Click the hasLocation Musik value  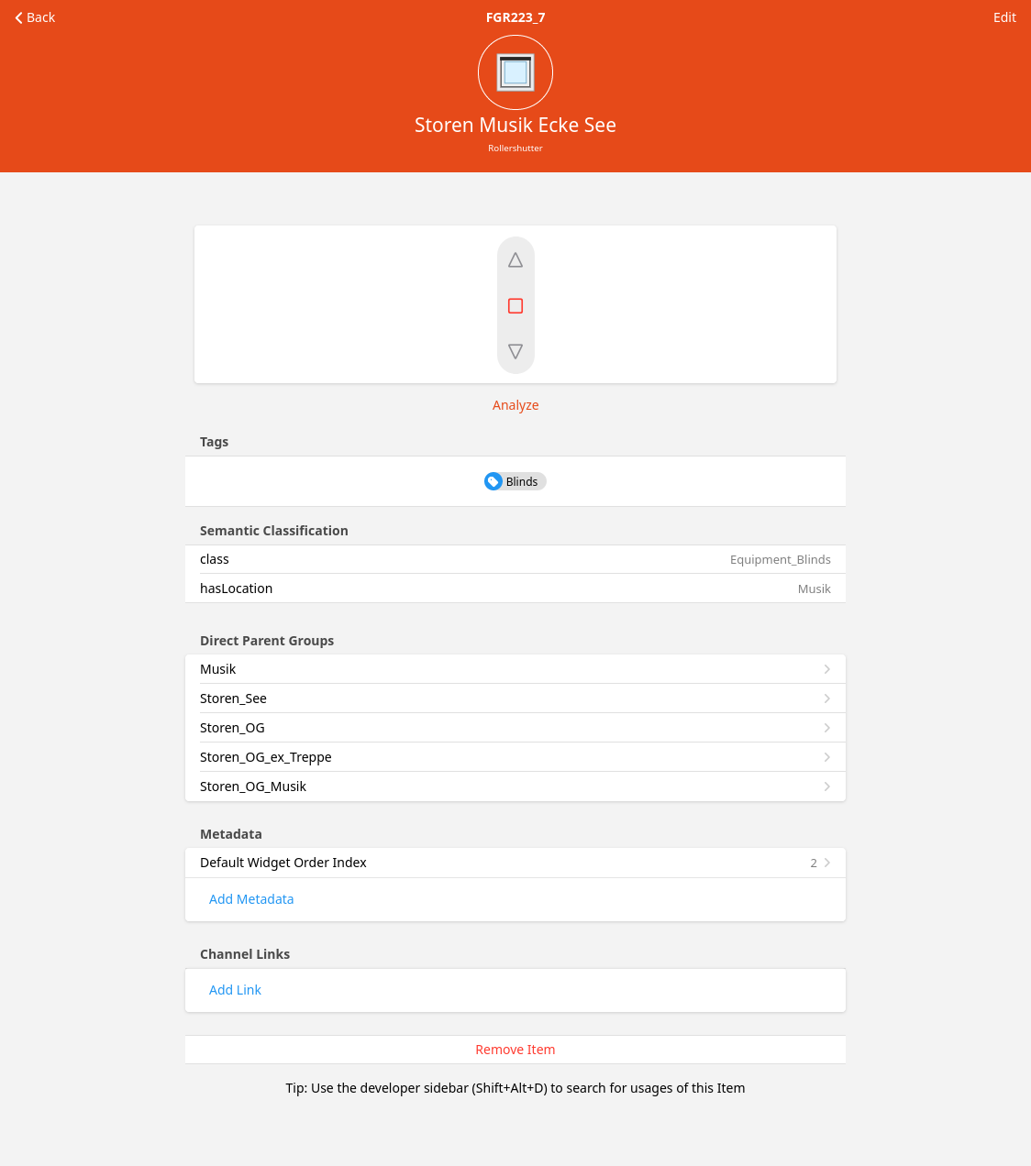(x=815, y=588)
